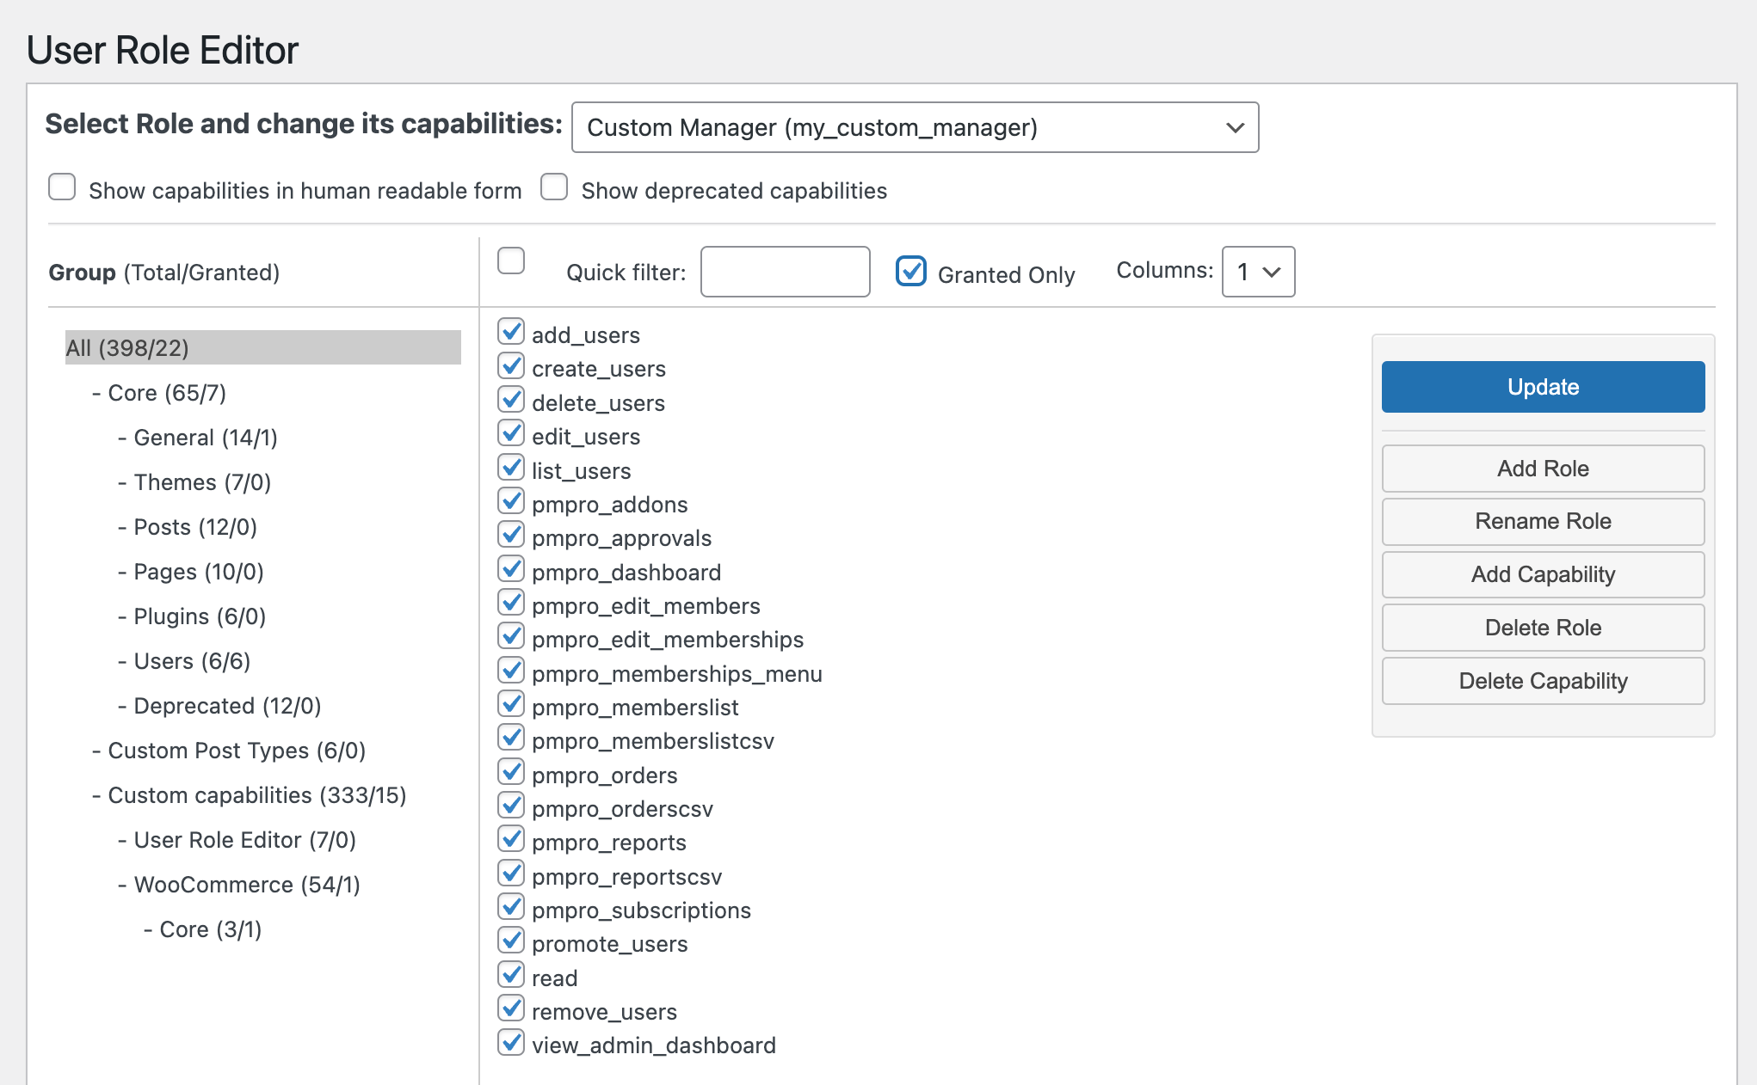Image resolution: width=1757 pixels, height=1085 pixels.
Task: Enable show deprecated capabilities
Action: (x=554, y=186)
